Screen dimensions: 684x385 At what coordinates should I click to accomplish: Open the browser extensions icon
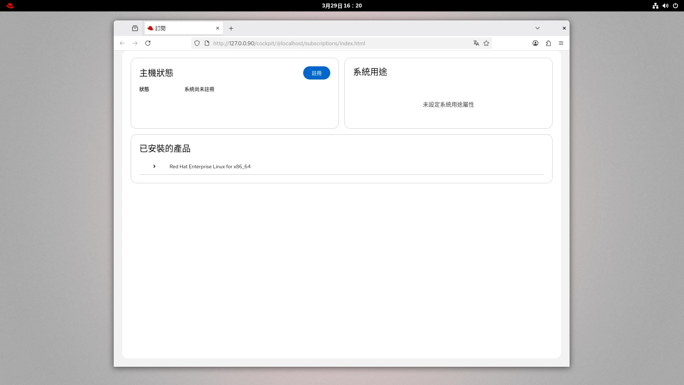pyautogui.click(x=548, y=43)
